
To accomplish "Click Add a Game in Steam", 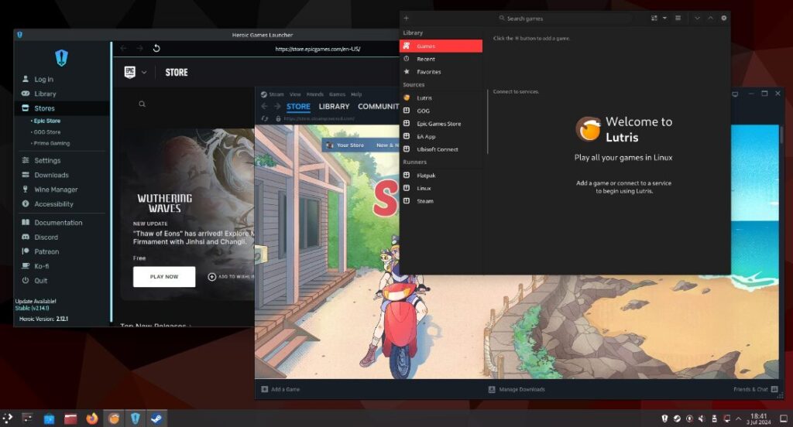I will point(280,390).
